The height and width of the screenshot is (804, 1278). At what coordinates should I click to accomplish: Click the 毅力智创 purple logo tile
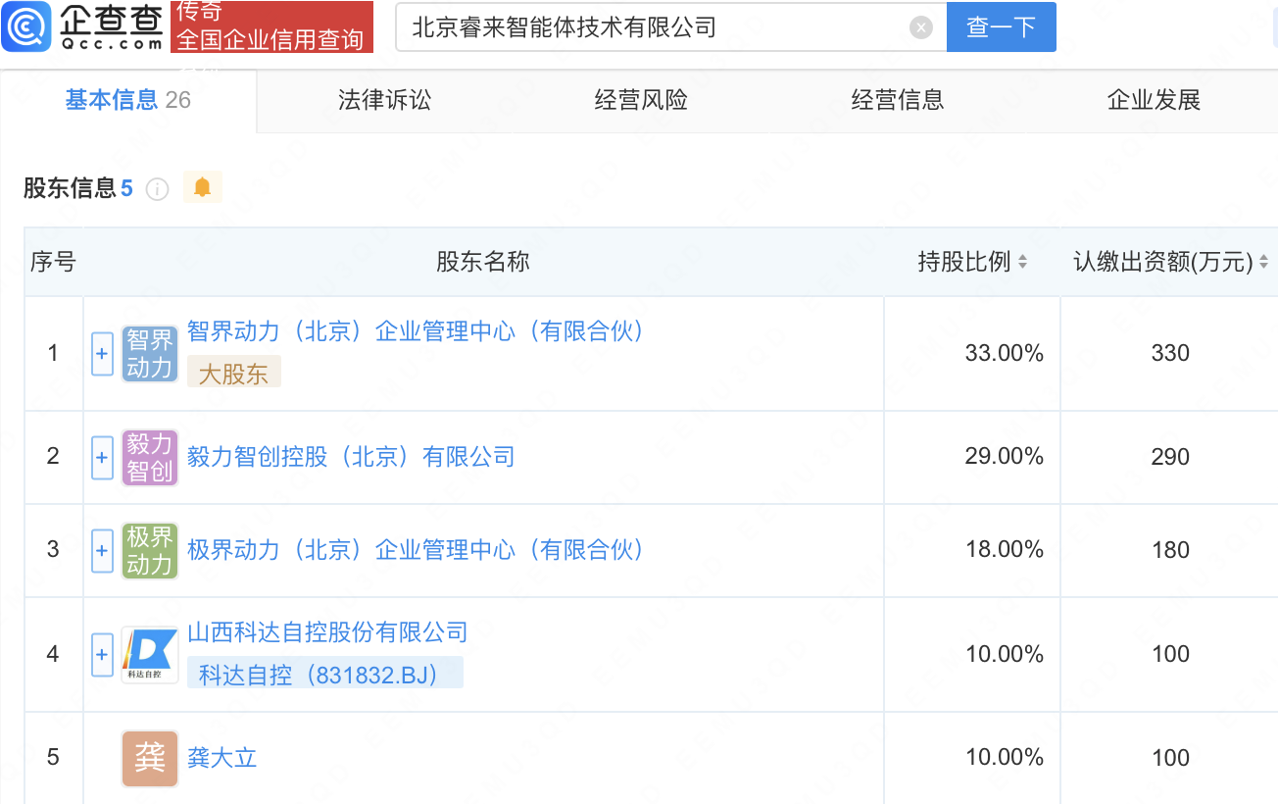pyautogui.click(x=150, y=457)
